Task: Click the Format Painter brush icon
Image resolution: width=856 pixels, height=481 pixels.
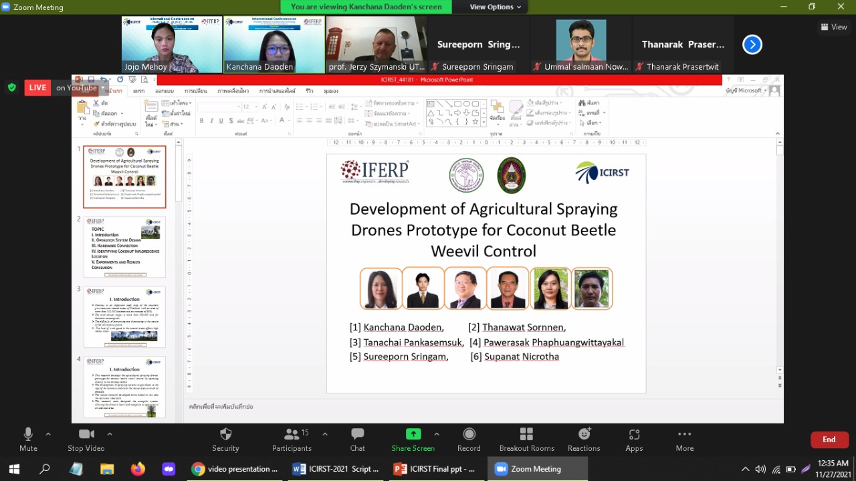Action: [x=96, y=124]
